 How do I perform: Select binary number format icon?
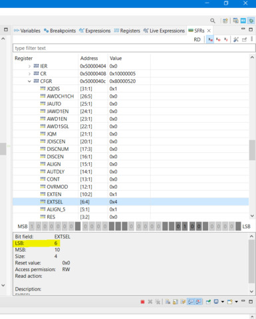click(x=225, y=40)
